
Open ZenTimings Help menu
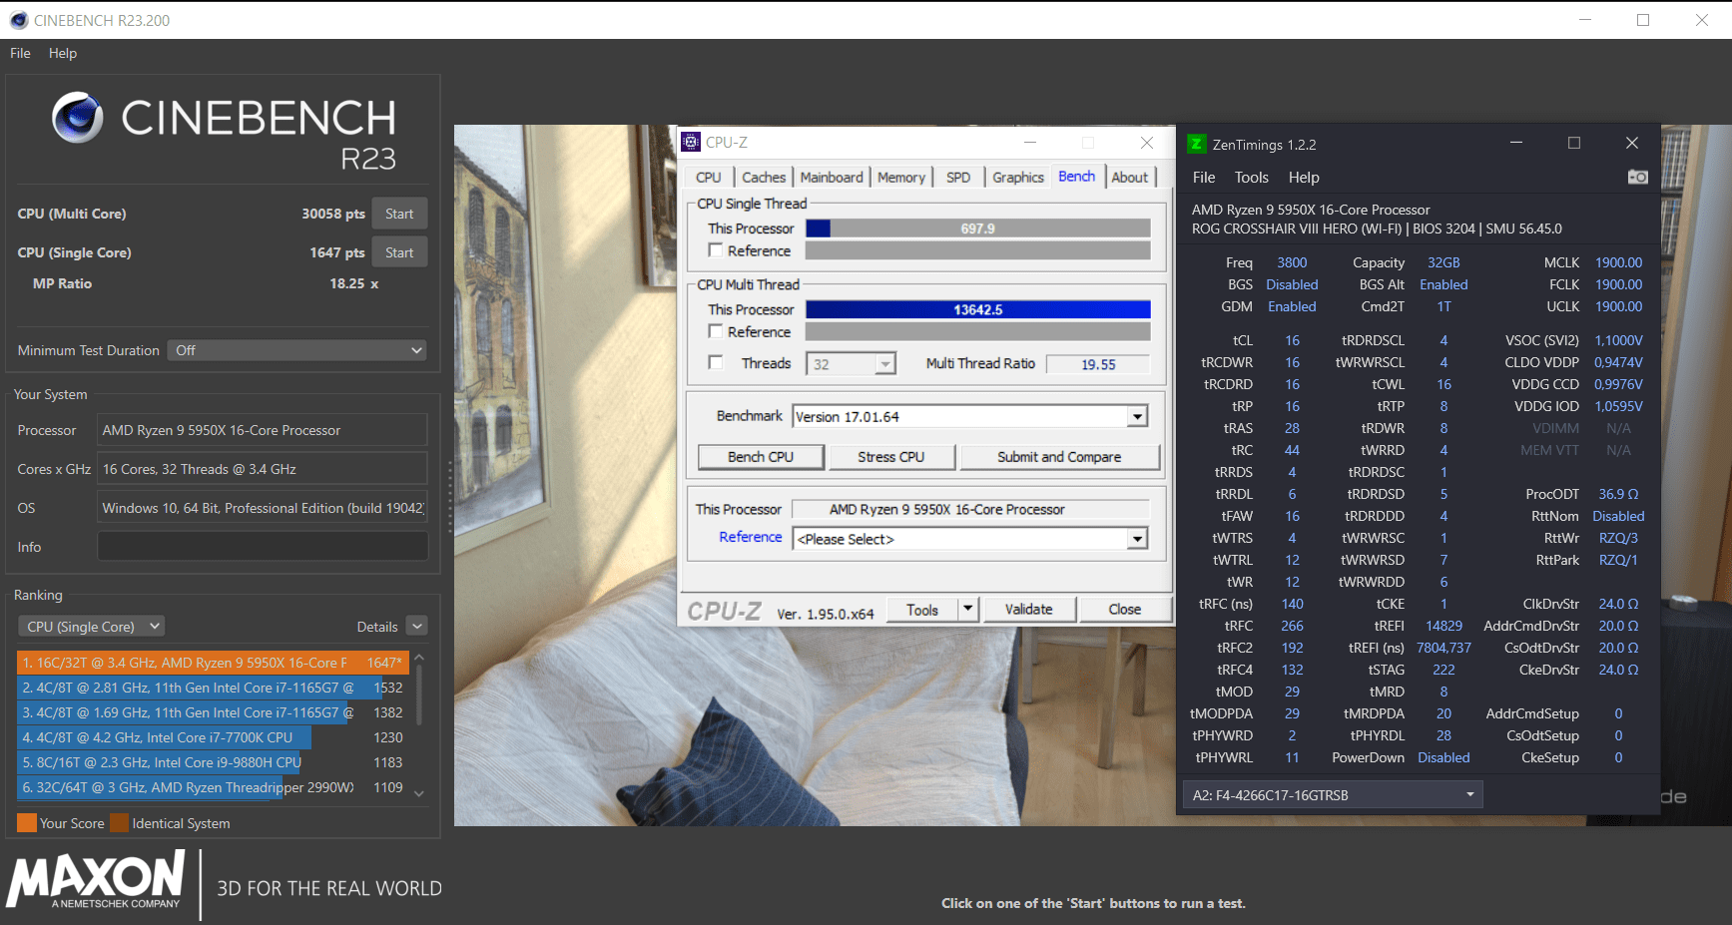coord(1304,177)
